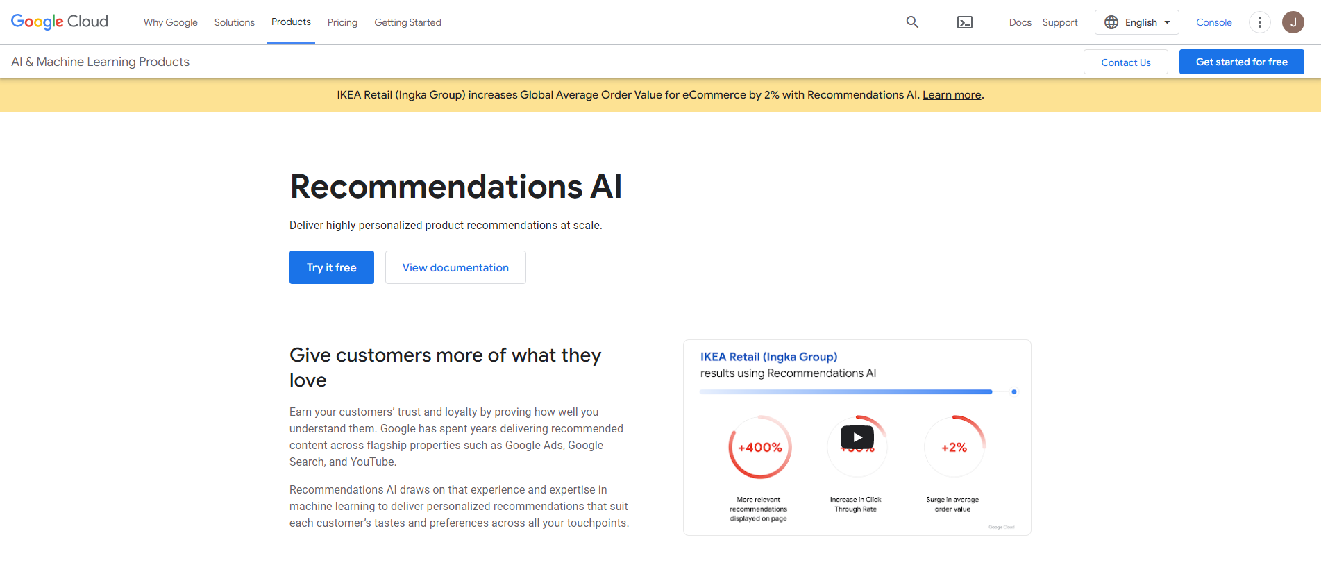1321x565 pixels.
Task: Open View documentation
Action: 455,267
